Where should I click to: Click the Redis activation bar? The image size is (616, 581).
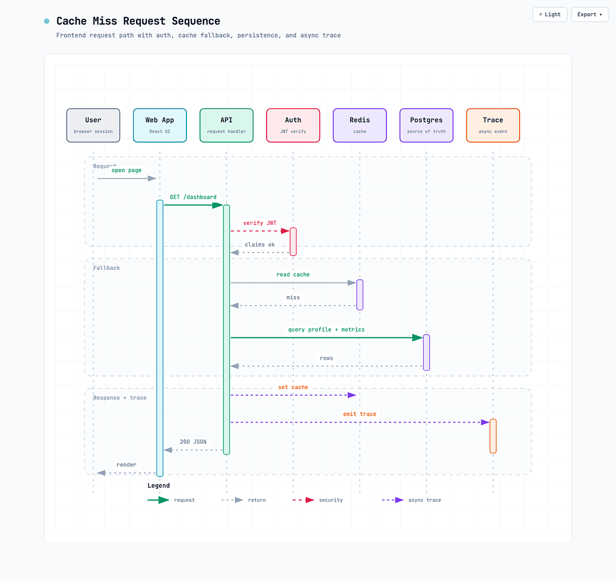[x=360, y=295]
